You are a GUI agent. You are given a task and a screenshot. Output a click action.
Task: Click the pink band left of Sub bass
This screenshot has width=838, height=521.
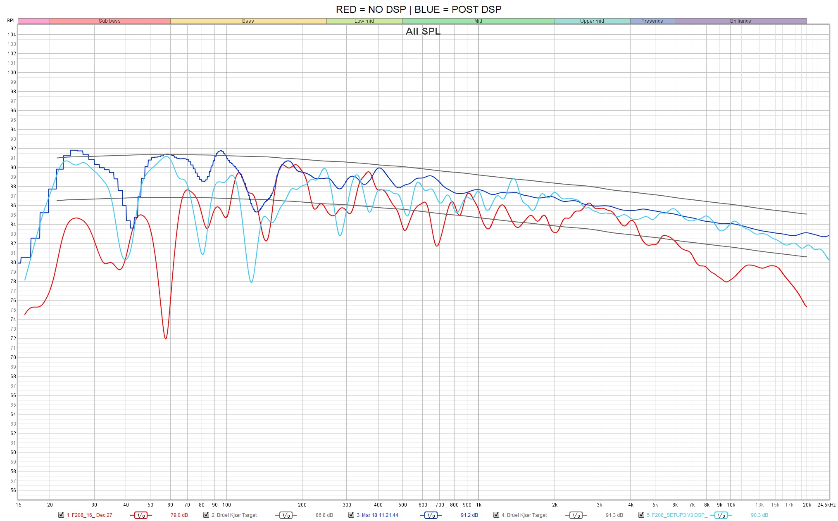click(34, 21)
